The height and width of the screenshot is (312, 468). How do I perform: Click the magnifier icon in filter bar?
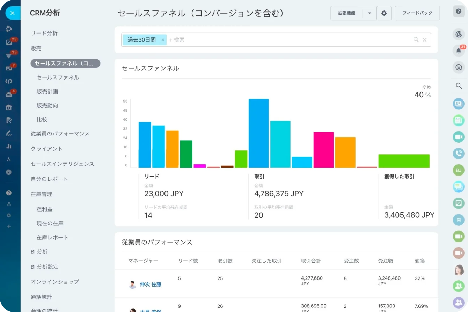[x=416, y=40]
